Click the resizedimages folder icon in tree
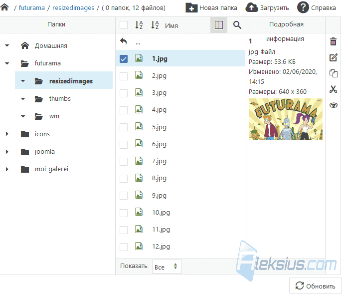Viewport: 343px width, 295px height. (x=39, y=81)
